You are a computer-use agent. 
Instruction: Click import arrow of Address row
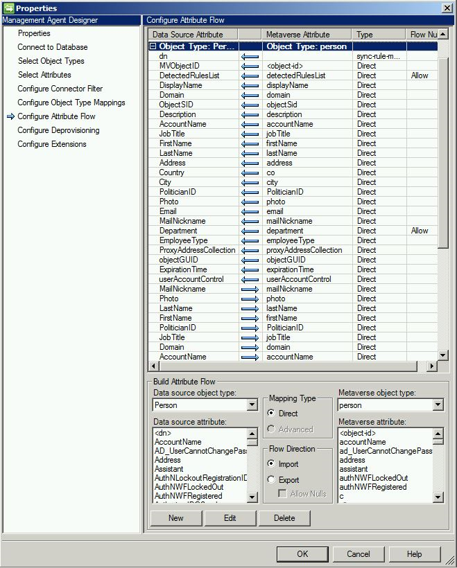(x=250, y=163)
